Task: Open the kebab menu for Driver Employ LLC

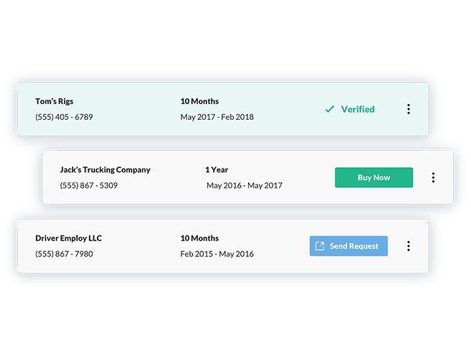Action: click(x=408, y=246)
